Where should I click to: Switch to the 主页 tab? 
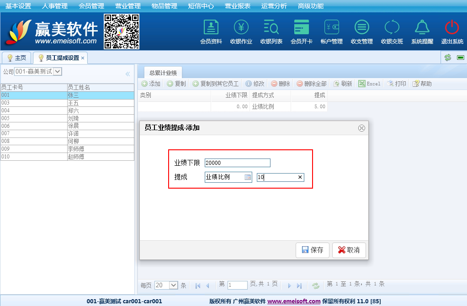click(17, 58)
